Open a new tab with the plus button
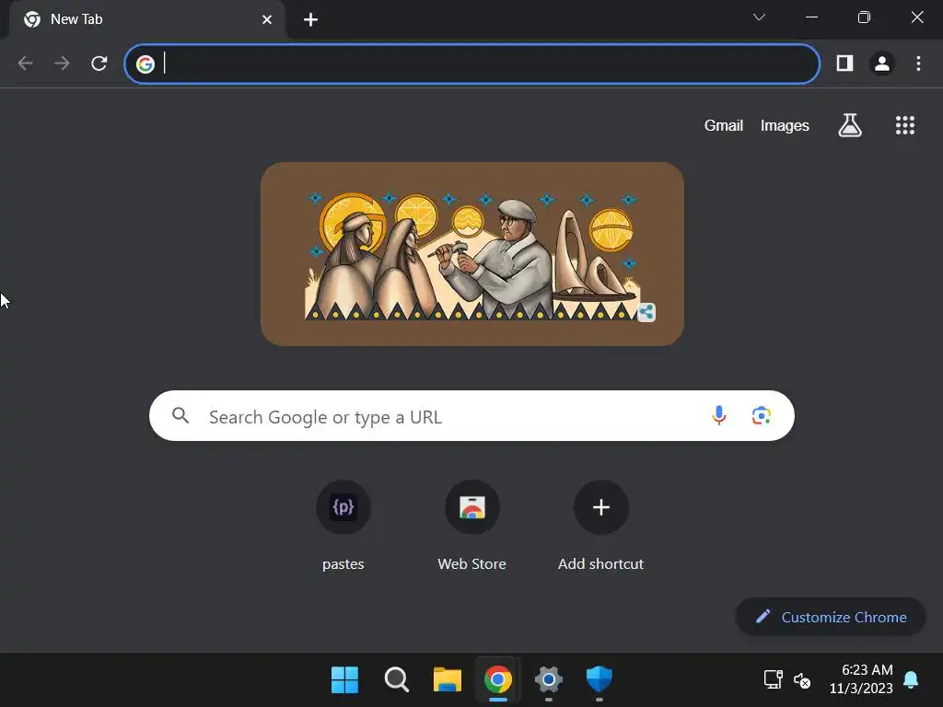Viewport: 943px width, 707px height. pos(310,20)
